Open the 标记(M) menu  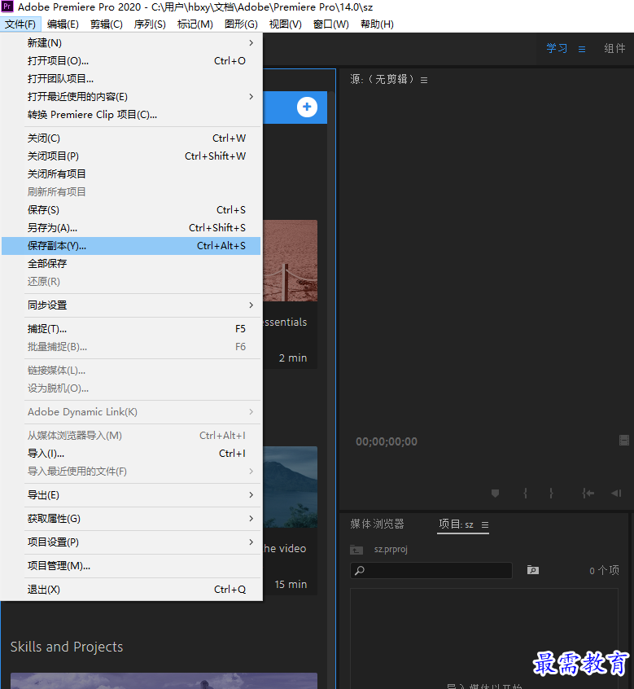tap(195, 24)
